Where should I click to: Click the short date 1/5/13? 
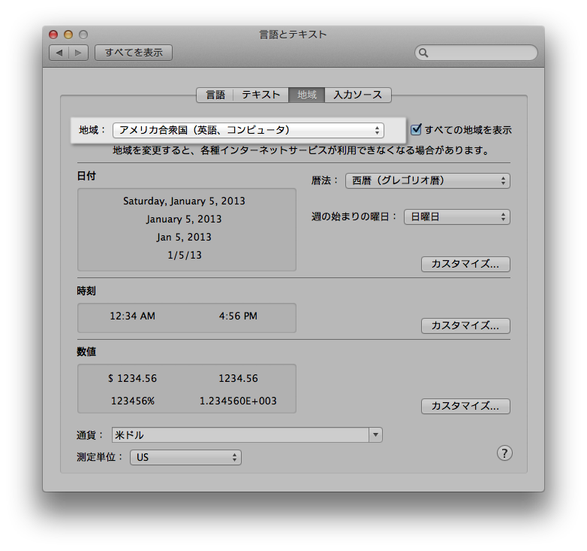pyautogui.click(x=185, y=256)
